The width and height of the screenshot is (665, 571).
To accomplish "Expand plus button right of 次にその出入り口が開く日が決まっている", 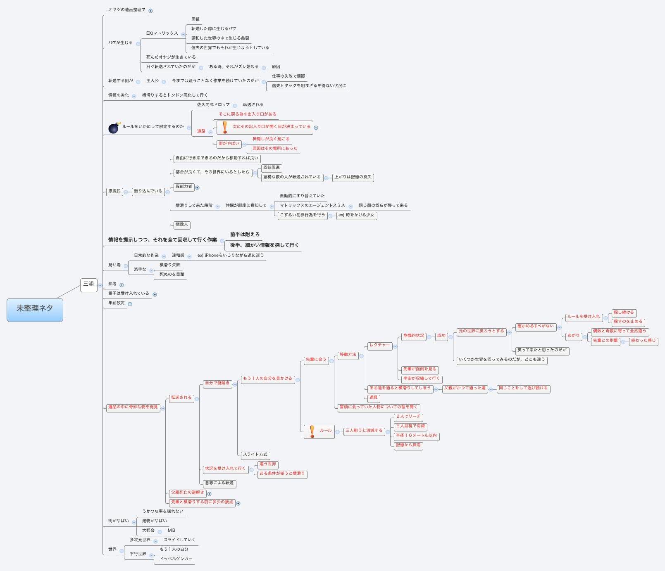I will coord(317,128).
